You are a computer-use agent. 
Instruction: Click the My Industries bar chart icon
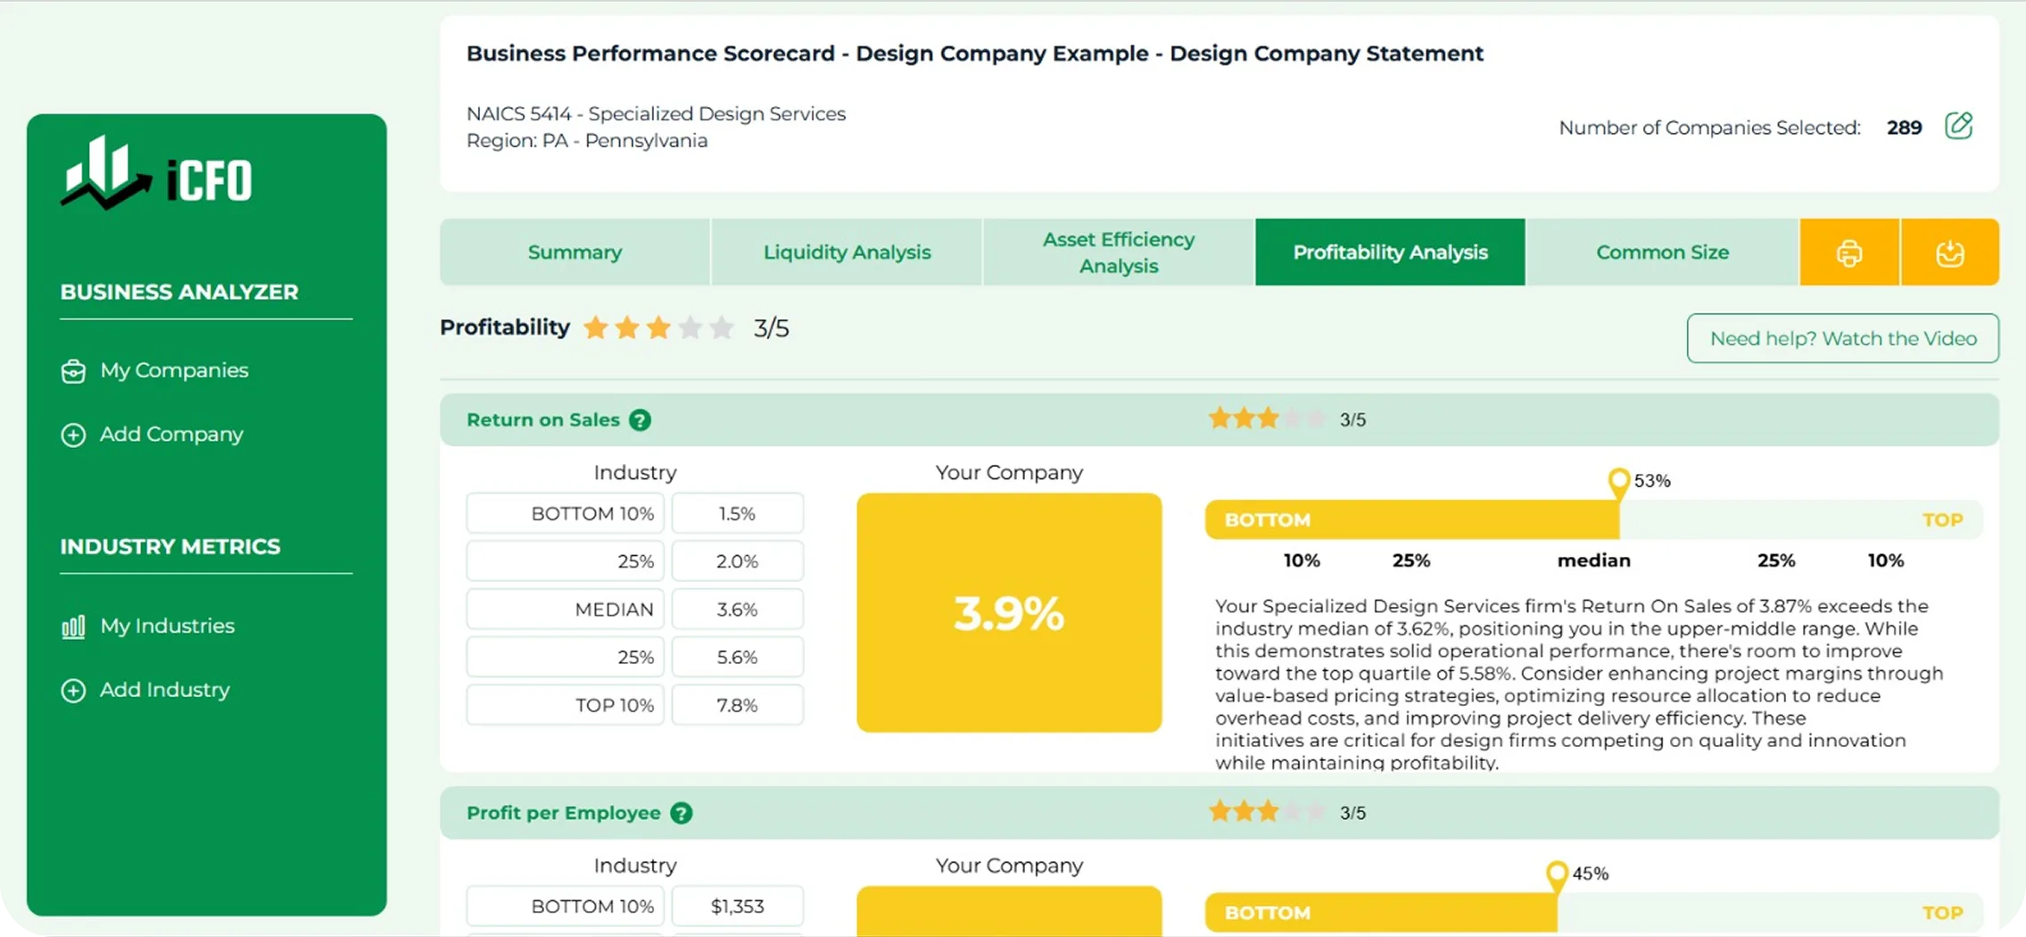[73, 626]
